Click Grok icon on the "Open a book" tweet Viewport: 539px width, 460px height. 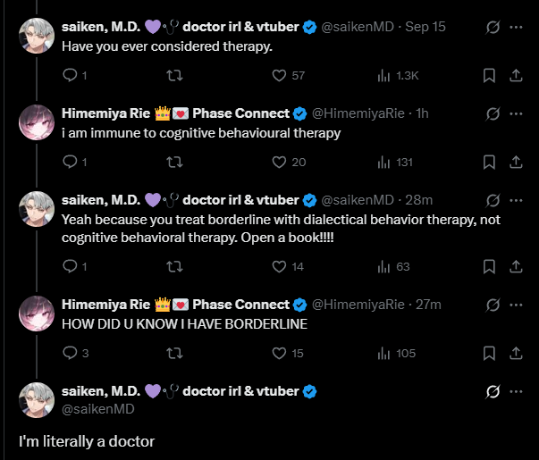[x=491, y=198]
